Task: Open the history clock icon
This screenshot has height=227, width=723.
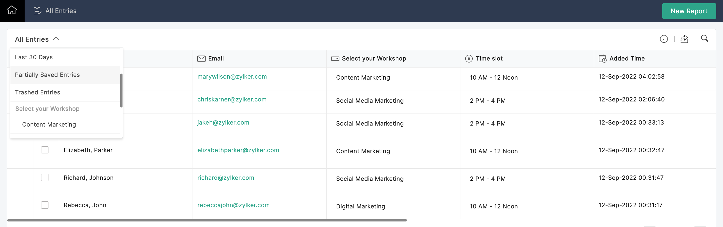Action: 664,39
